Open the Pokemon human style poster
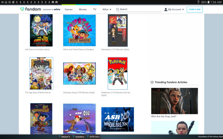 point(118,73)
